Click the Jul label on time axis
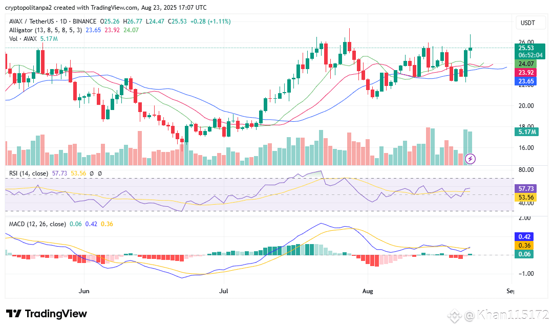 click(x=224, y=291)
